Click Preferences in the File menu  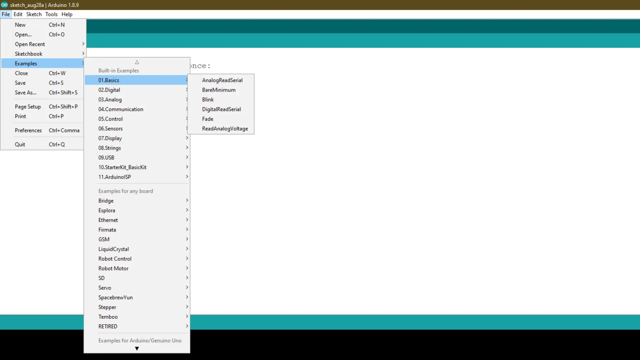[28, 130]
